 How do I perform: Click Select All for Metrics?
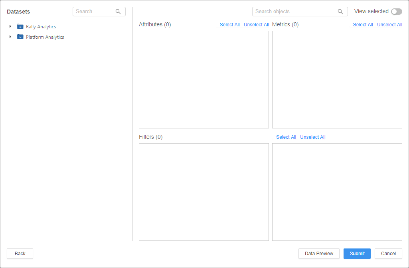[x=363, y=25]
